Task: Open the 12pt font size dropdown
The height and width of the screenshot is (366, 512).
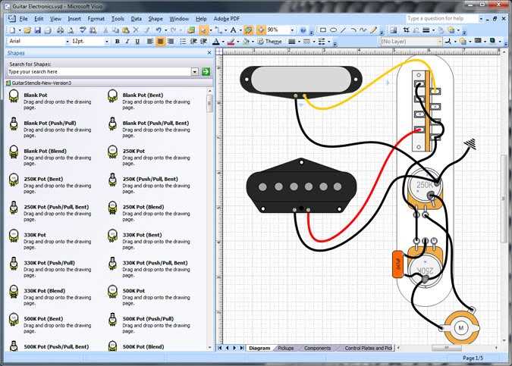Action: pos(106,42)
